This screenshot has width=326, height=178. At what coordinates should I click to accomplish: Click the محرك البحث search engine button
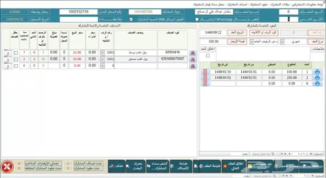[136, 166]
